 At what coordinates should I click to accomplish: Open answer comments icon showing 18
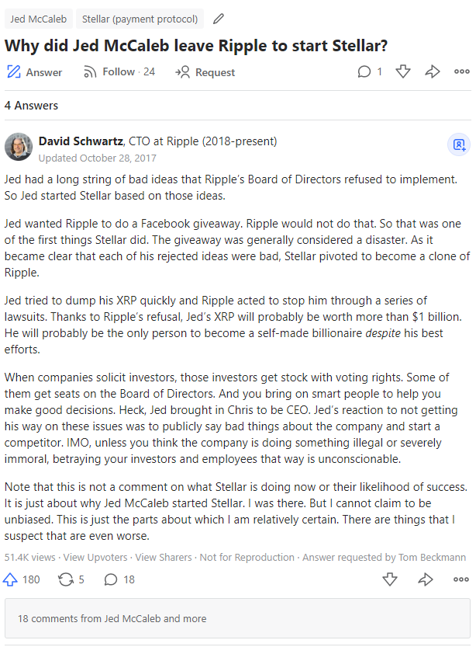[x=112, y=579]
